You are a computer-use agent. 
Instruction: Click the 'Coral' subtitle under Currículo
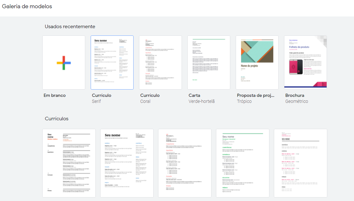[x=145, y=101]
